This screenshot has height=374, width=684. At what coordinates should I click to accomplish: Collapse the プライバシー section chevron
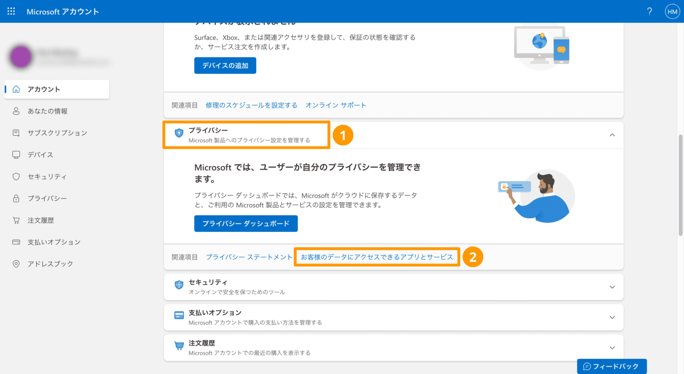click(x=612, y=135)
